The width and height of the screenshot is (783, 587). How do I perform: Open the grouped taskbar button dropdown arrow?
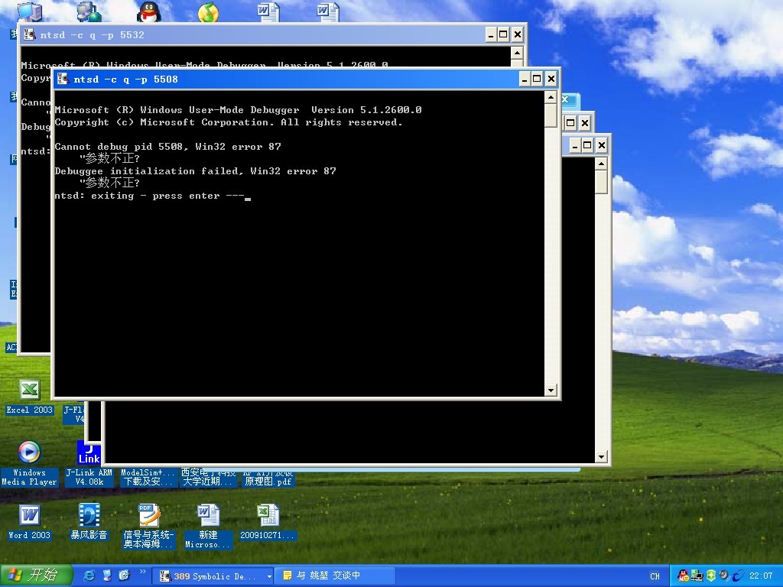pyautogui.click(x=269, y=576)
